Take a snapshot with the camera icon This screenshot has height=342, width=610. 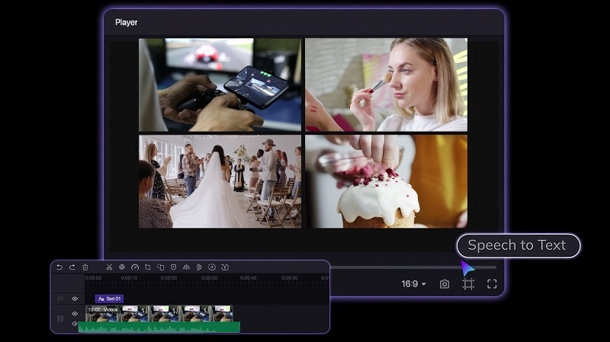click(445, 284)
